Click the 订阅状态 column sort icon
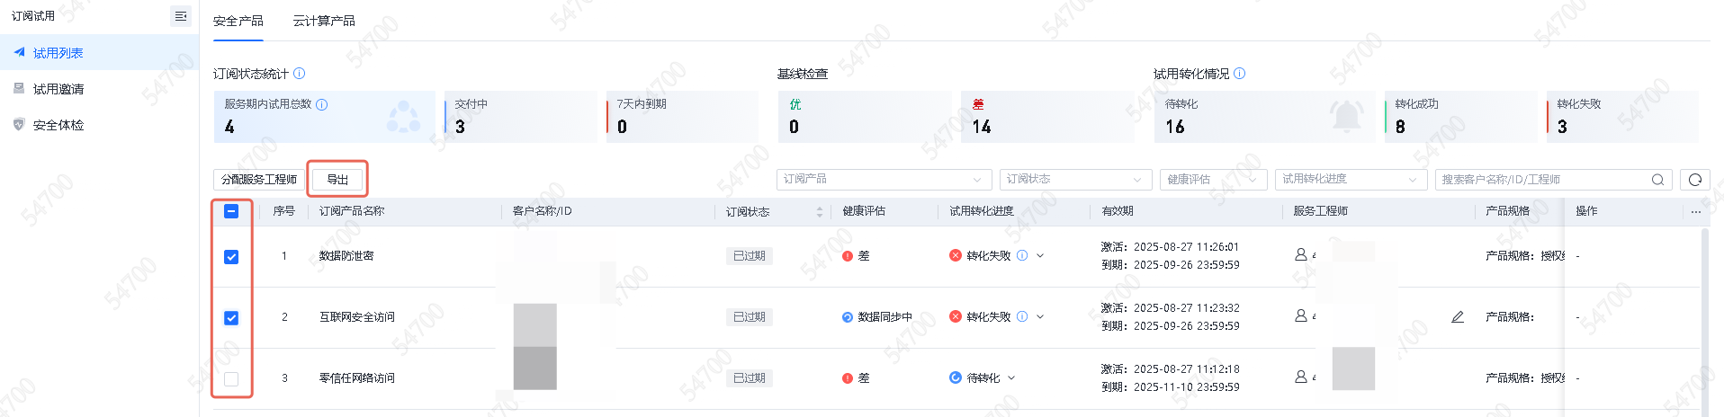Image resolution: width=1724 pixels, height=417 pixels. (819, 212)
